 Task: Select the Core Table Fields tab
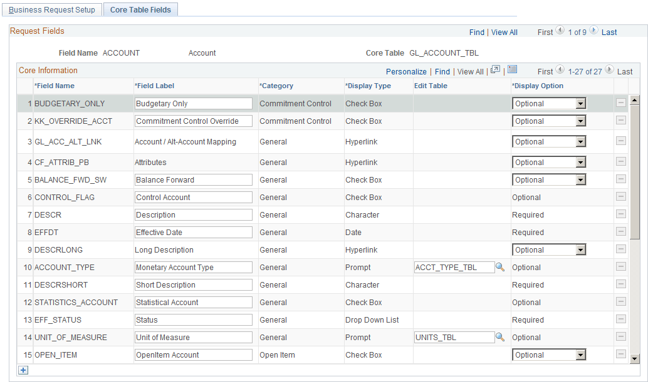click(x=140, y=9)
